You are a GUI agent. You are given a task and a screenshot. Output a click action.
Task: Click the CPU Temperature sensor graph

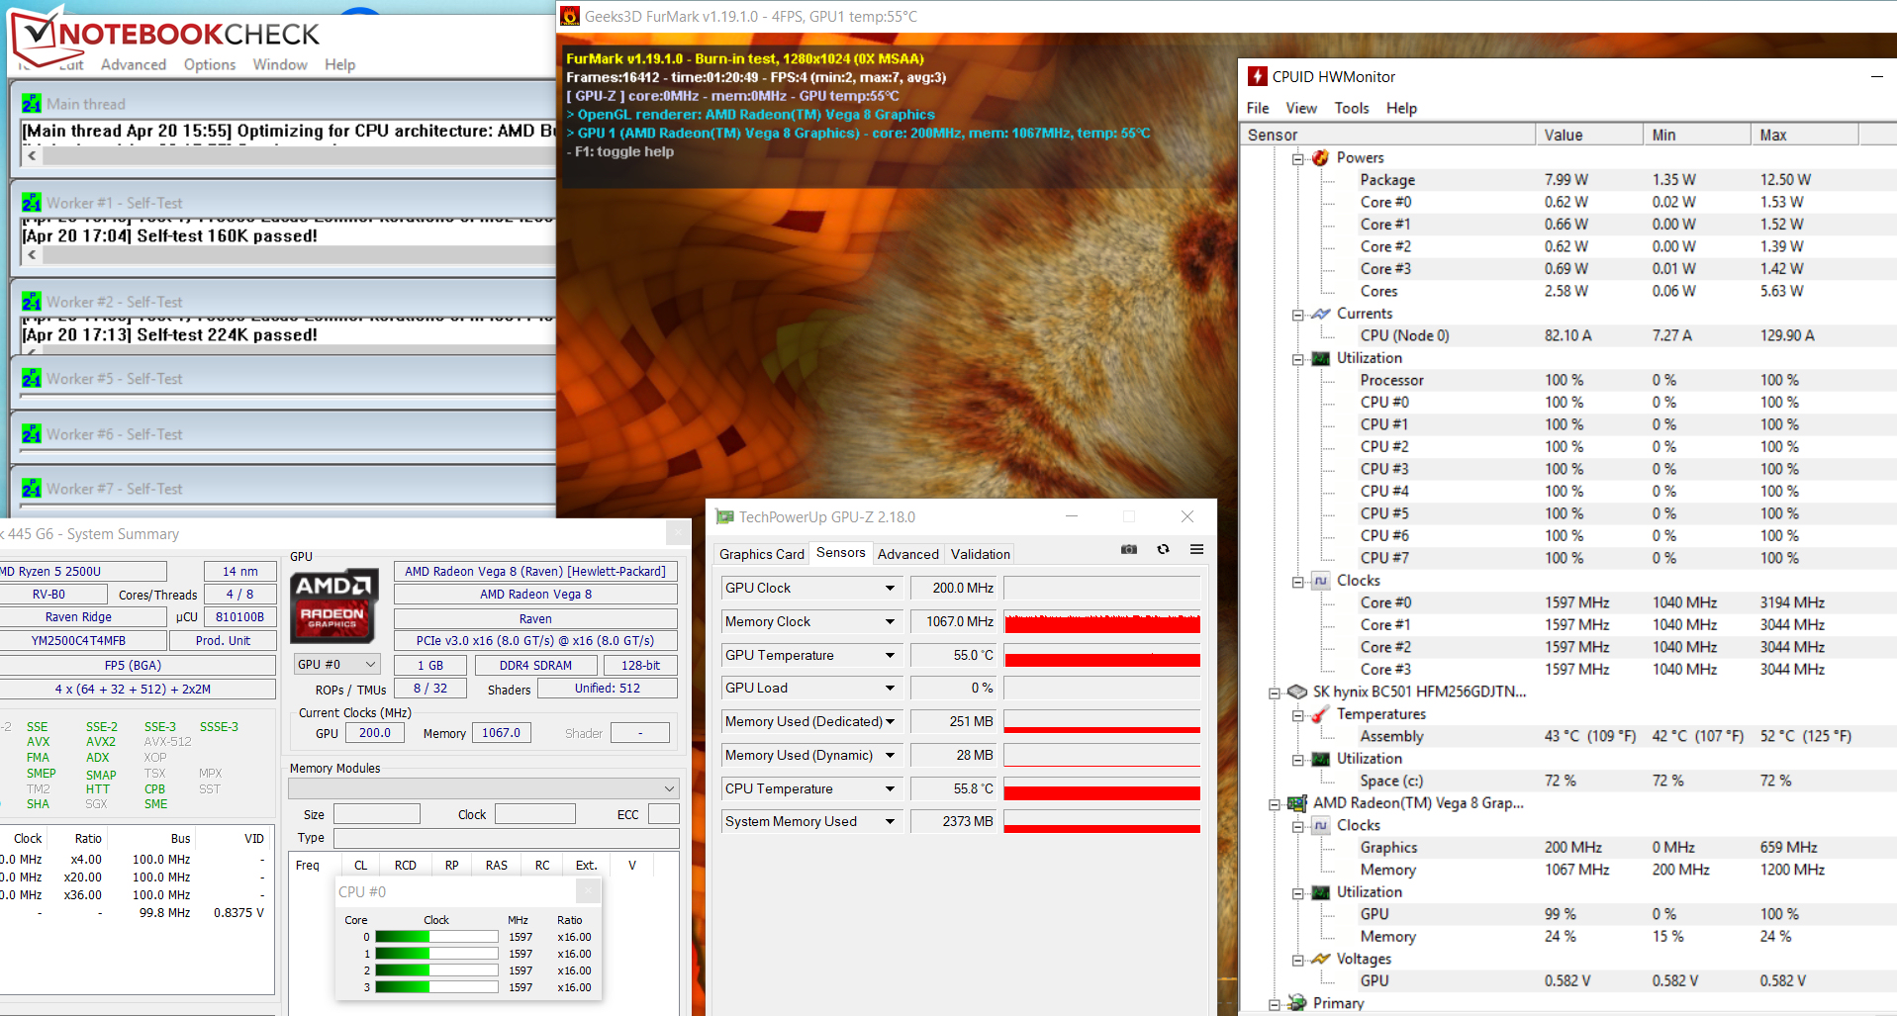tap(1102, 788)
